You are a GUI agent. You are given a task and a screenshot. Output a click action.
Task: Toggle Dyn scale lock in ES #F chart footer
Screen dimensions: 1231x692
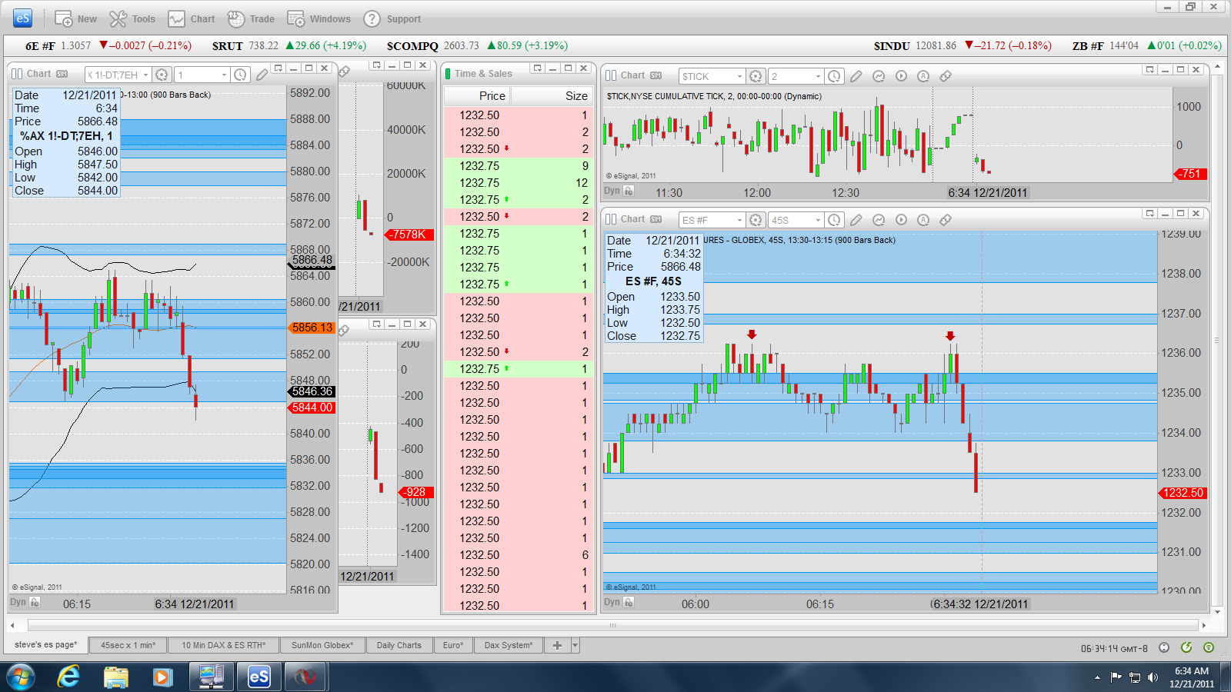click(629, 602)
